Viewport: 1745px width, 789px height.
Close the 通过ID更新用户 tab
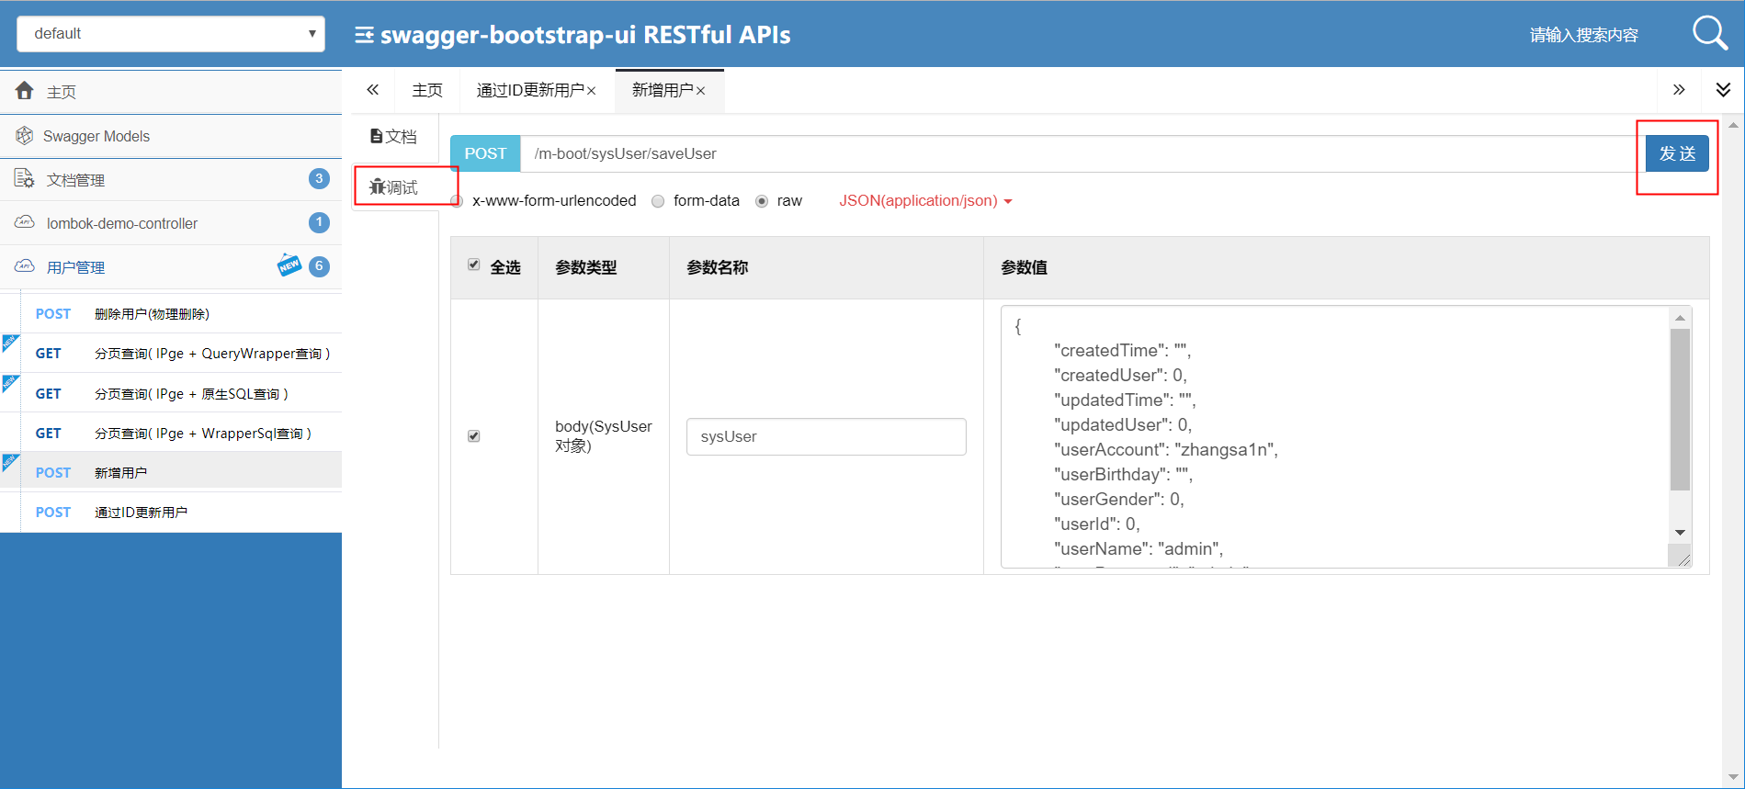[x=592, y=91]
